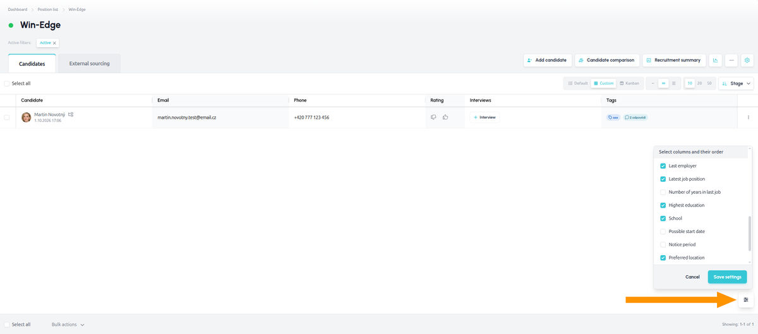Viewport: 758px width, 334px height.
Task: Click the Candidate column header
Action: point(32,100)
